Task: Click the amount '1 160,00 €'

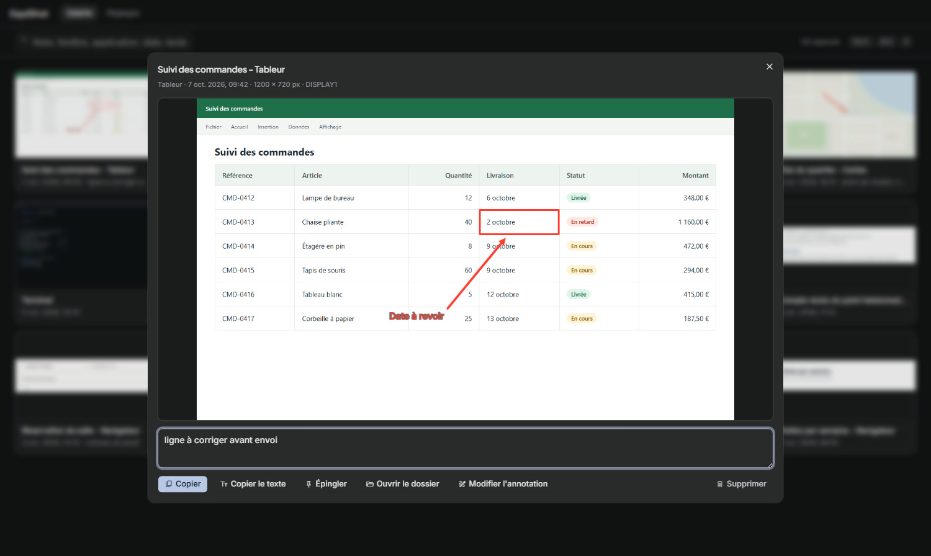Action: pyautogui.click(x=693, y=222)
